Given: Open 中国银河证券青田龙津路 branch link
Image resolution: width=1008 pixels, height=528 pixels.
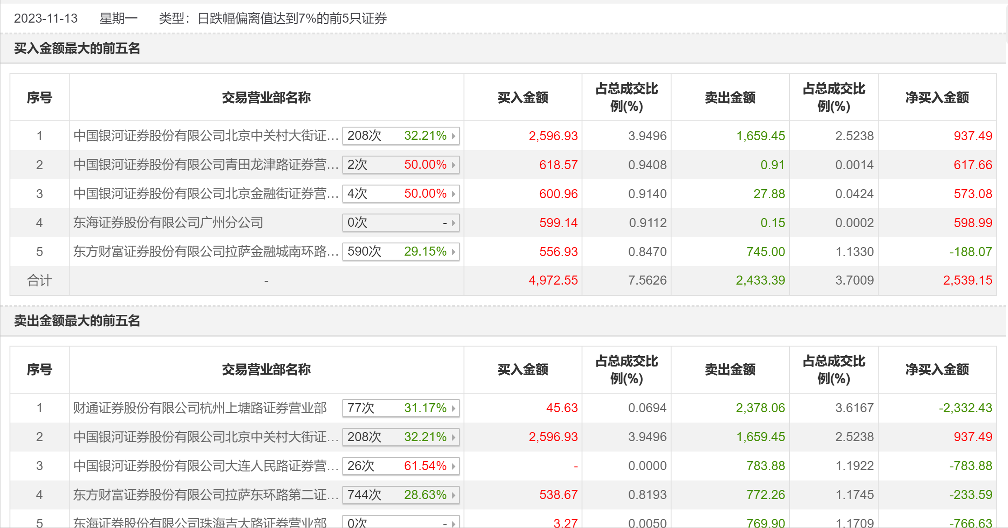Looking at the screenshot, I should (206, 165).
